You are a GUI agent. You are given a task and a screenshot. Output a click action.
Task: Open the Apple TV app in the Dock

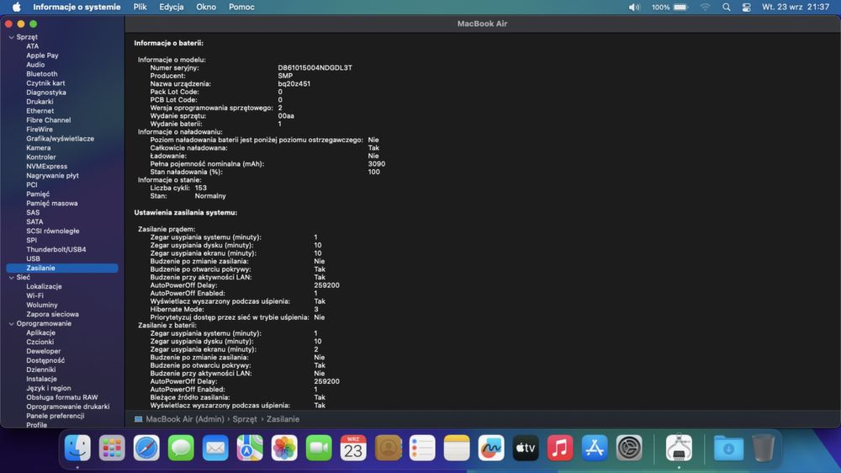click(x=526, y=448)
